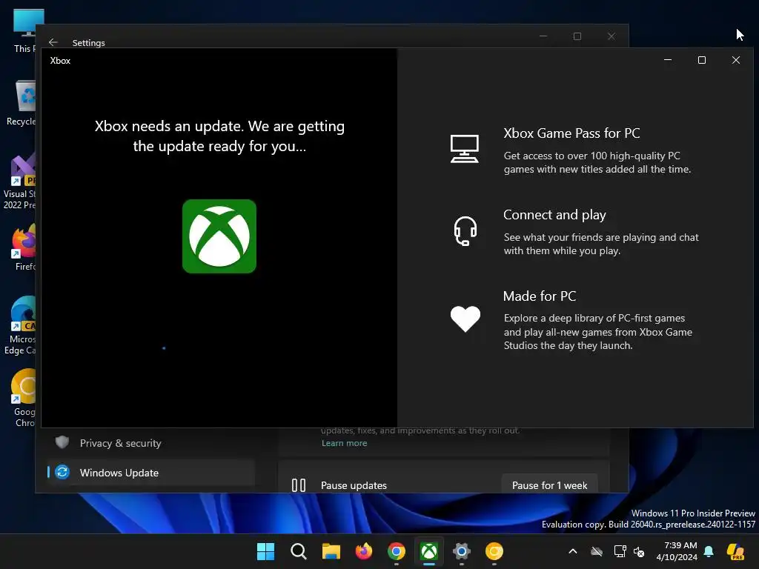
Task: Click the Connect and play headset icon
Action: [x=465, y=231]
